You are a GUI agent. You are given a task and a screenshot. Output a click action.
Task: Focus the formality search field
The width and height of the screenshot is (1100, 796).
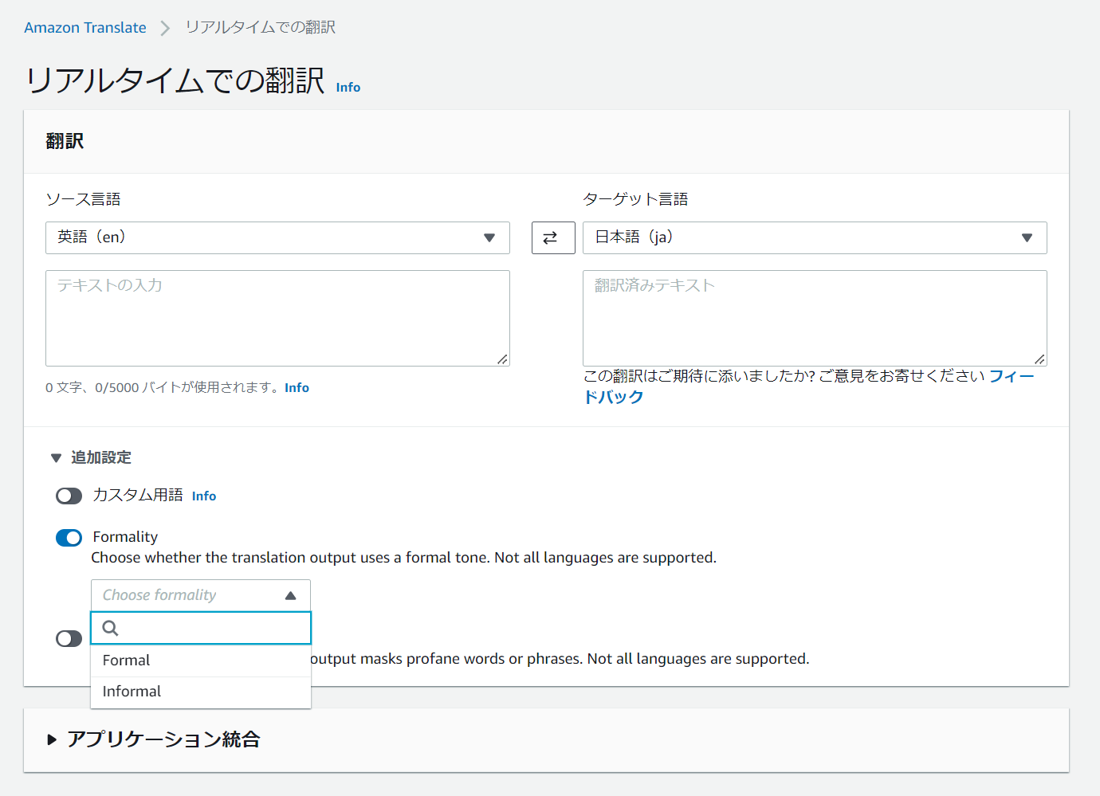pos(211,628)
